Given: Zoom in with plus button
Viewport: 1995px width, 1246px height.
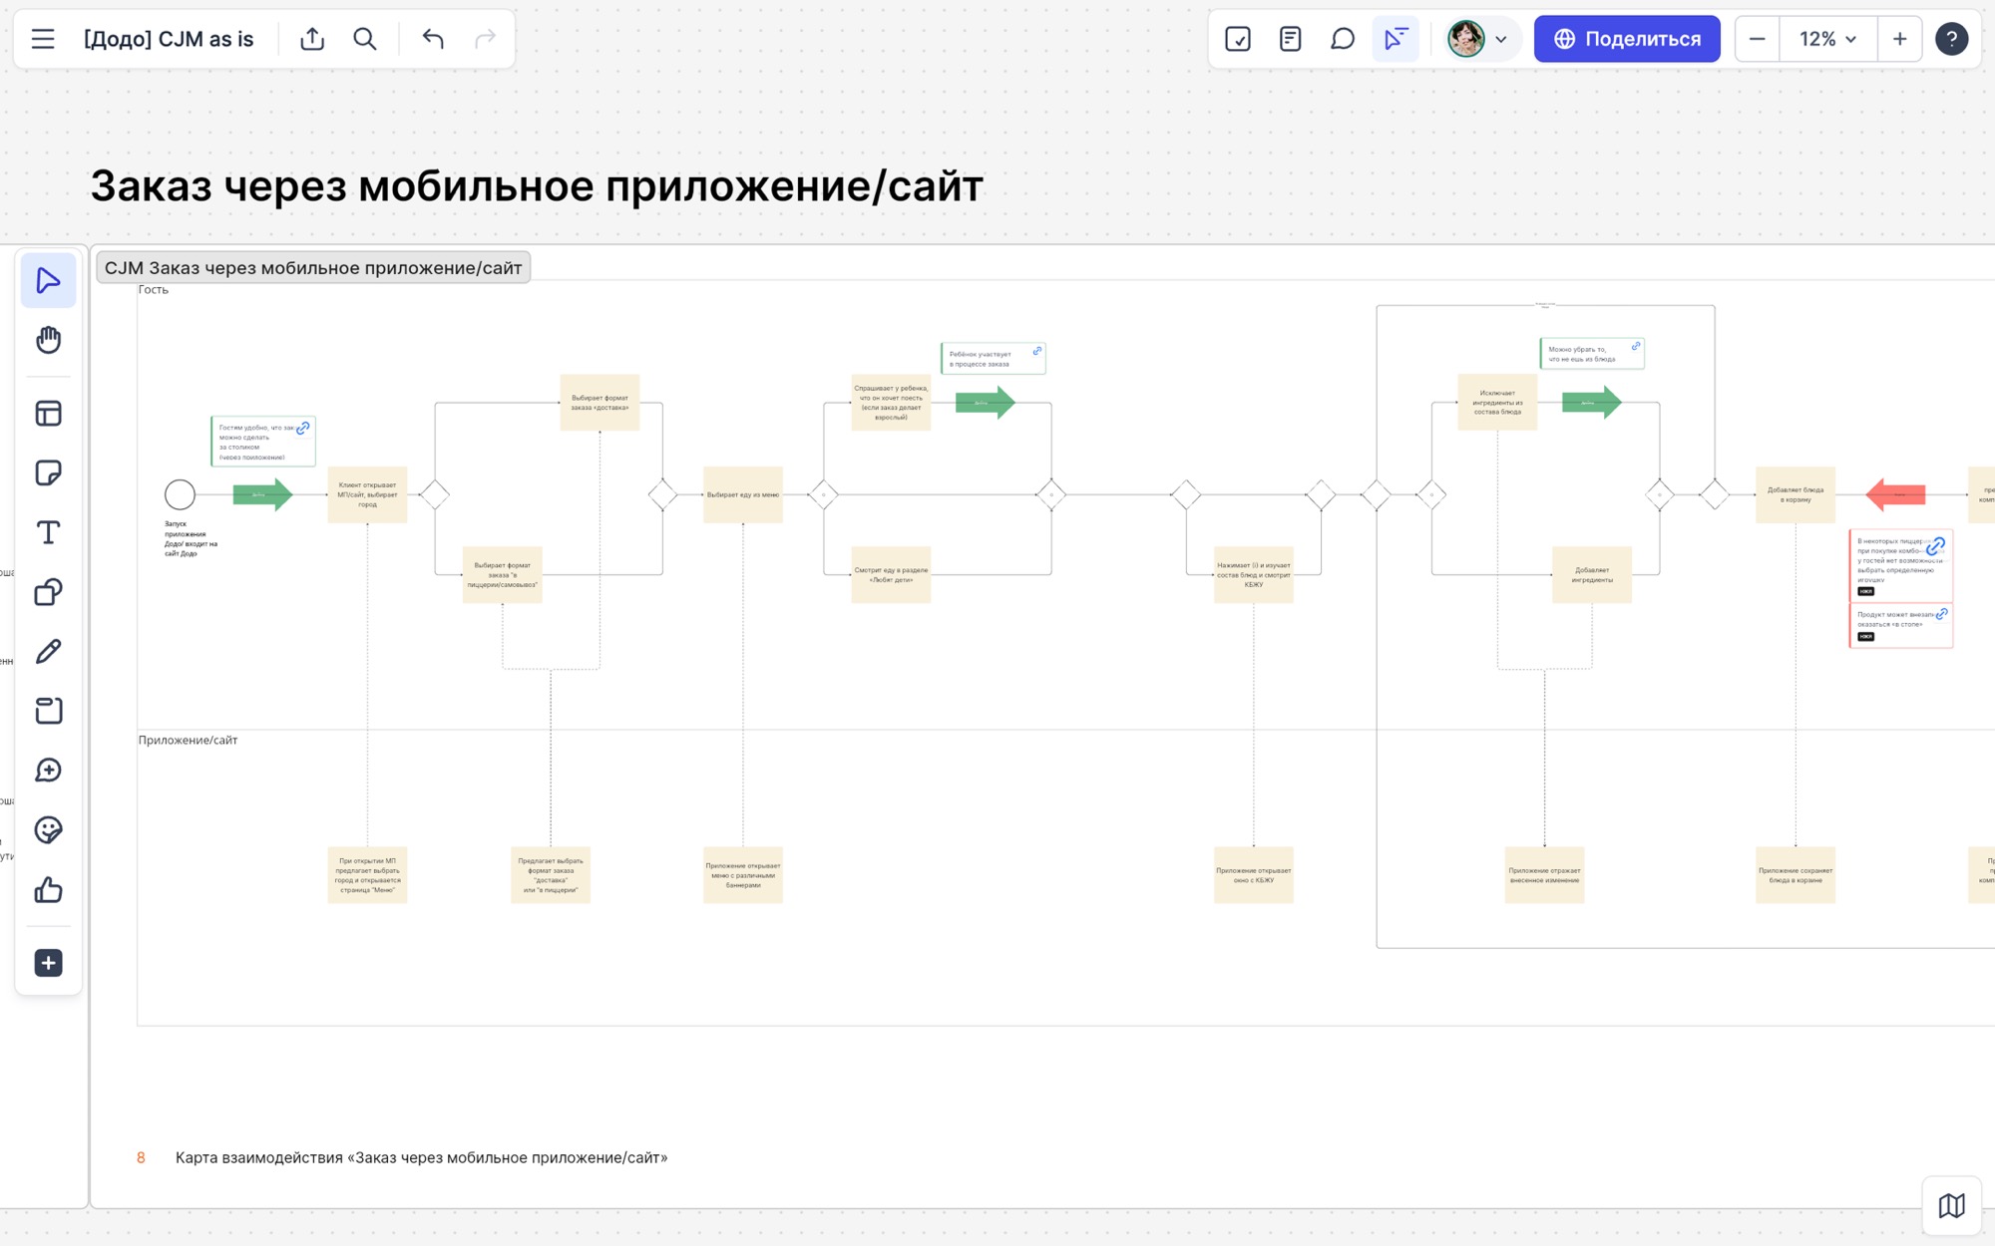Looking at the screenshot, I should click(1899, 39).
